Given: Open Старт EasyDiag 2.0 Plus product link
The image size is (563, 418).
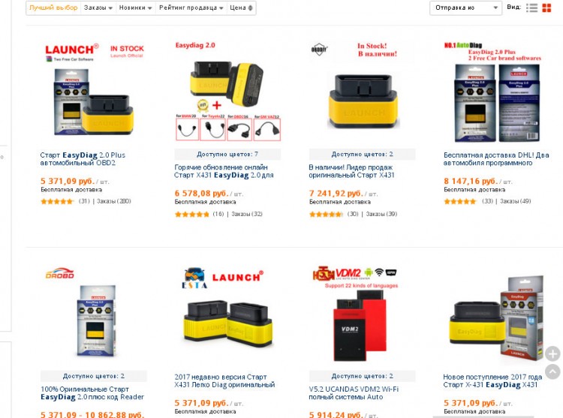Looking at the screenshot, I should pos(83,159).
